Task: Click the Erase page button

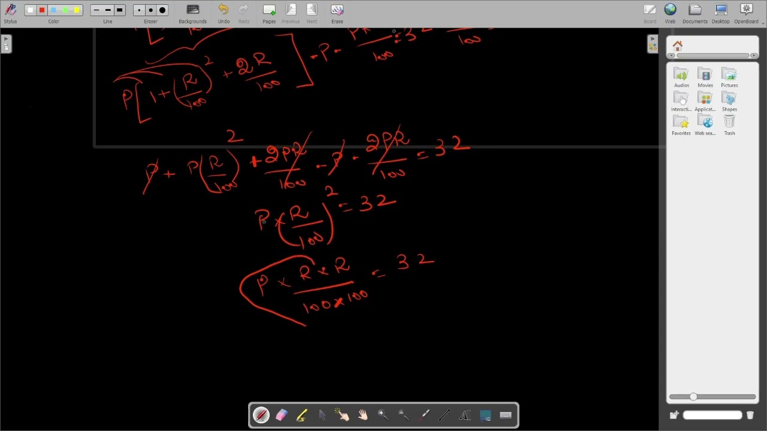Action: 337,13
